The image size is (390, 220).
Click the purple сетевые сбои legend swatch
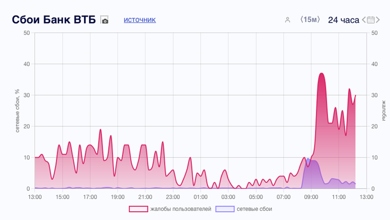pos(225,209)
